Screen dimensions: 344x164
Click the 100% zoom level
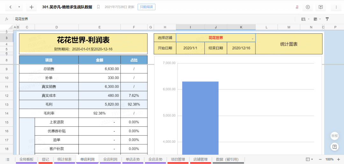pos(329,160)
